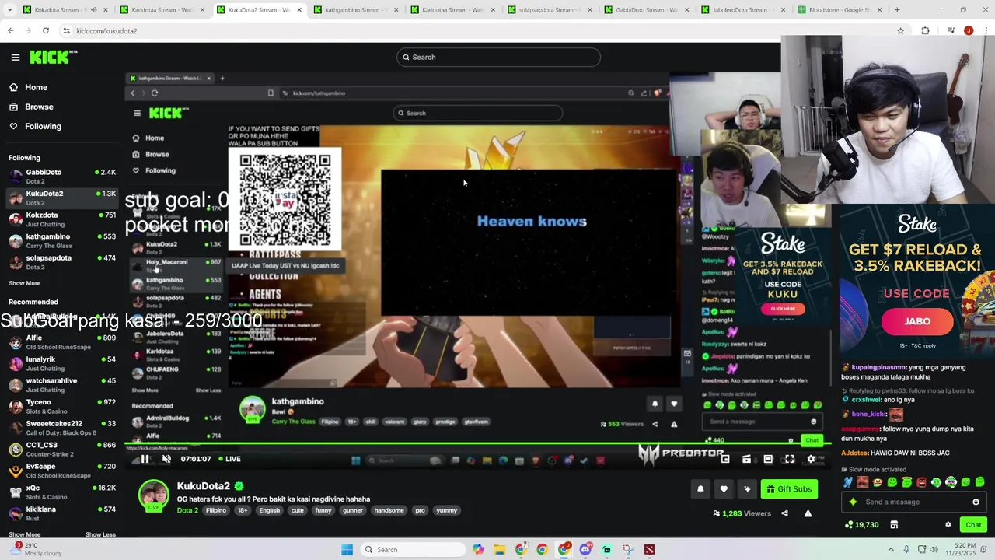Expand Recommended list with Show More

[x=24, y=534]
